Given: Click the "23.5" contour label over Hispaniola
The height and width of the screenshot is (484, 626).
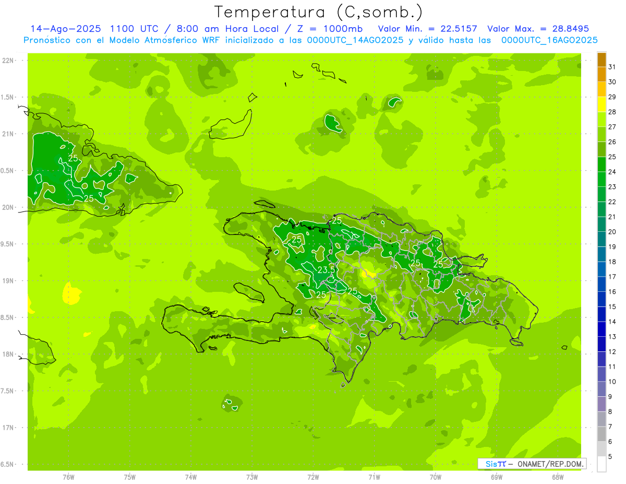Looking at the screenshot, I should pos(326,270).
